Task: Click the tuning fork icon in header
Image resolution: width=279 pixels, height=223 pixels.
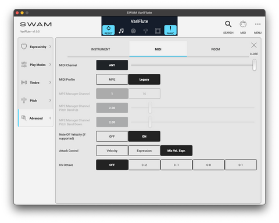Action: (146, 31)
